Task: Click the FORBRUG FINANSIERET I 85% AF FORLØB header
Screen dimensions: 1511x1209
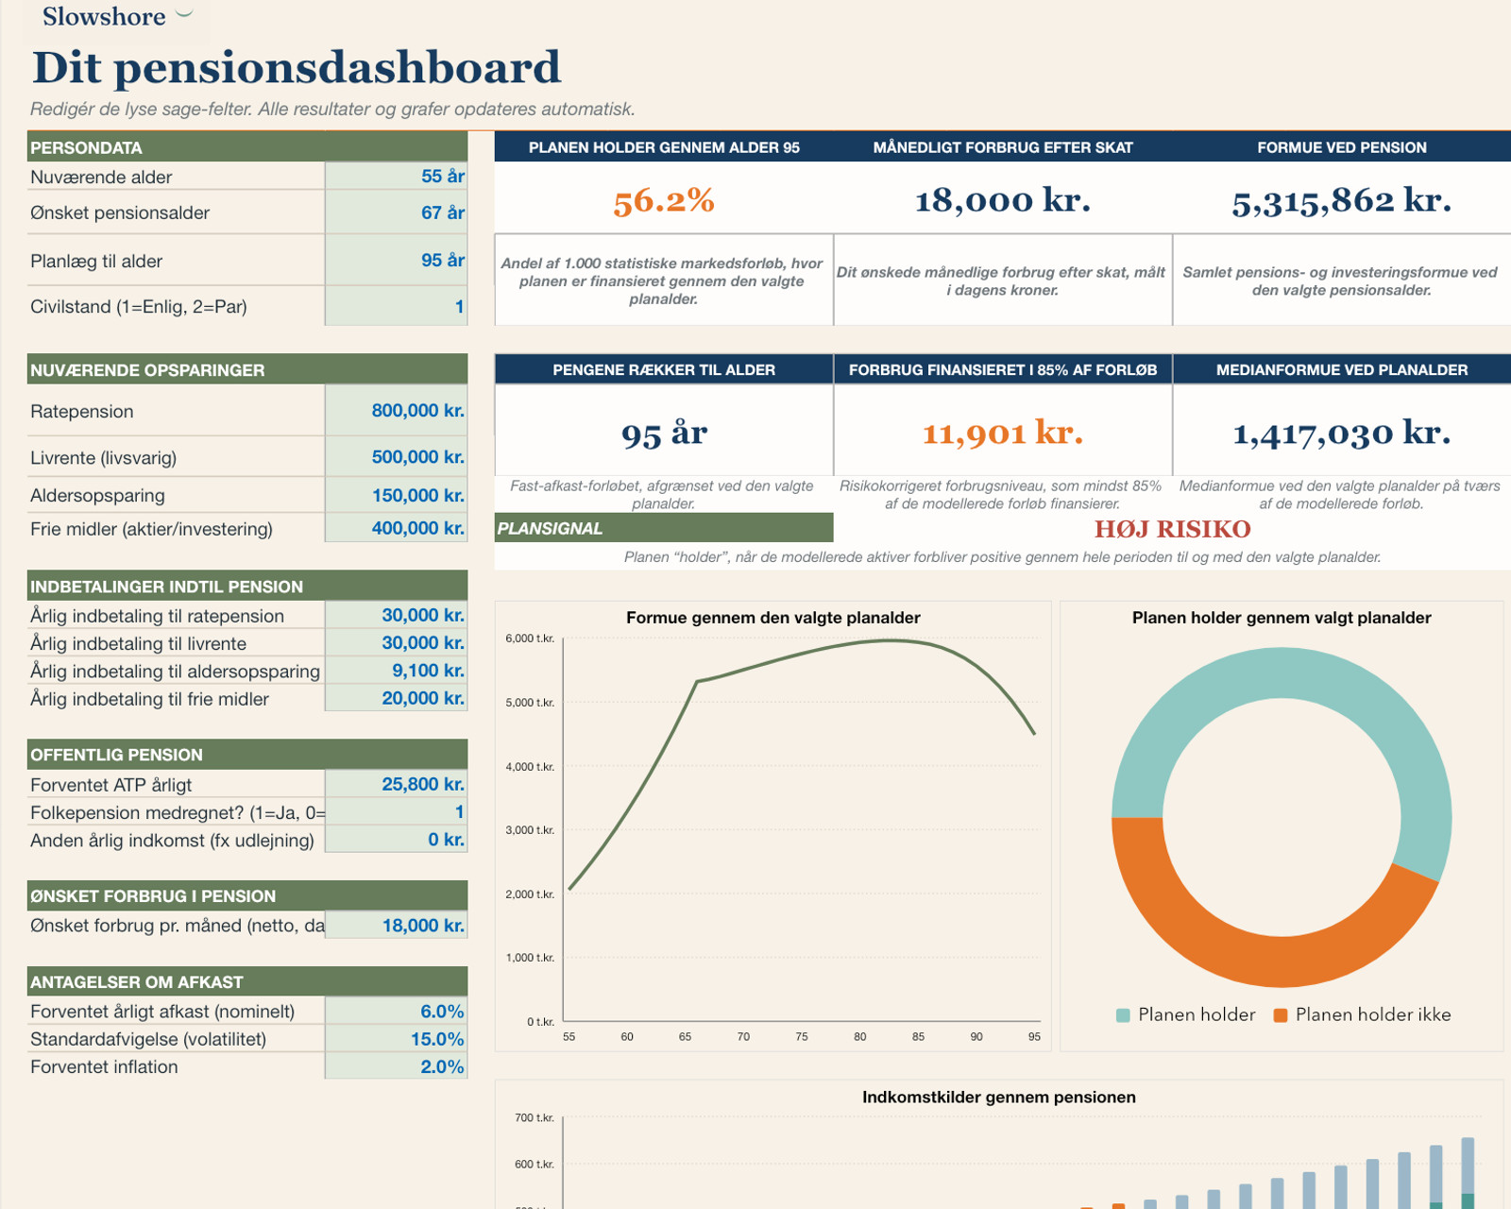Action: pos(1003,369)
